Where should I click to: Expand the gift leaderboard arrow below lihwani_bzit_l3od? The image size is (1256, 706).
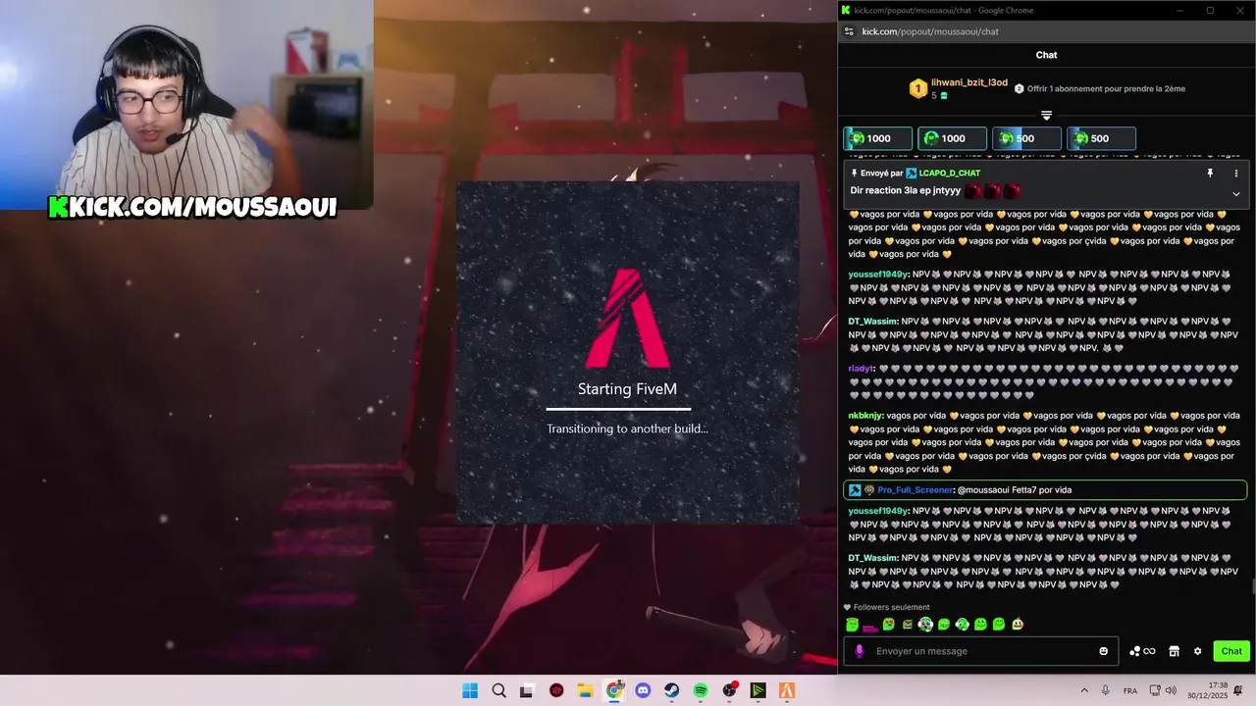(1046, 116)
